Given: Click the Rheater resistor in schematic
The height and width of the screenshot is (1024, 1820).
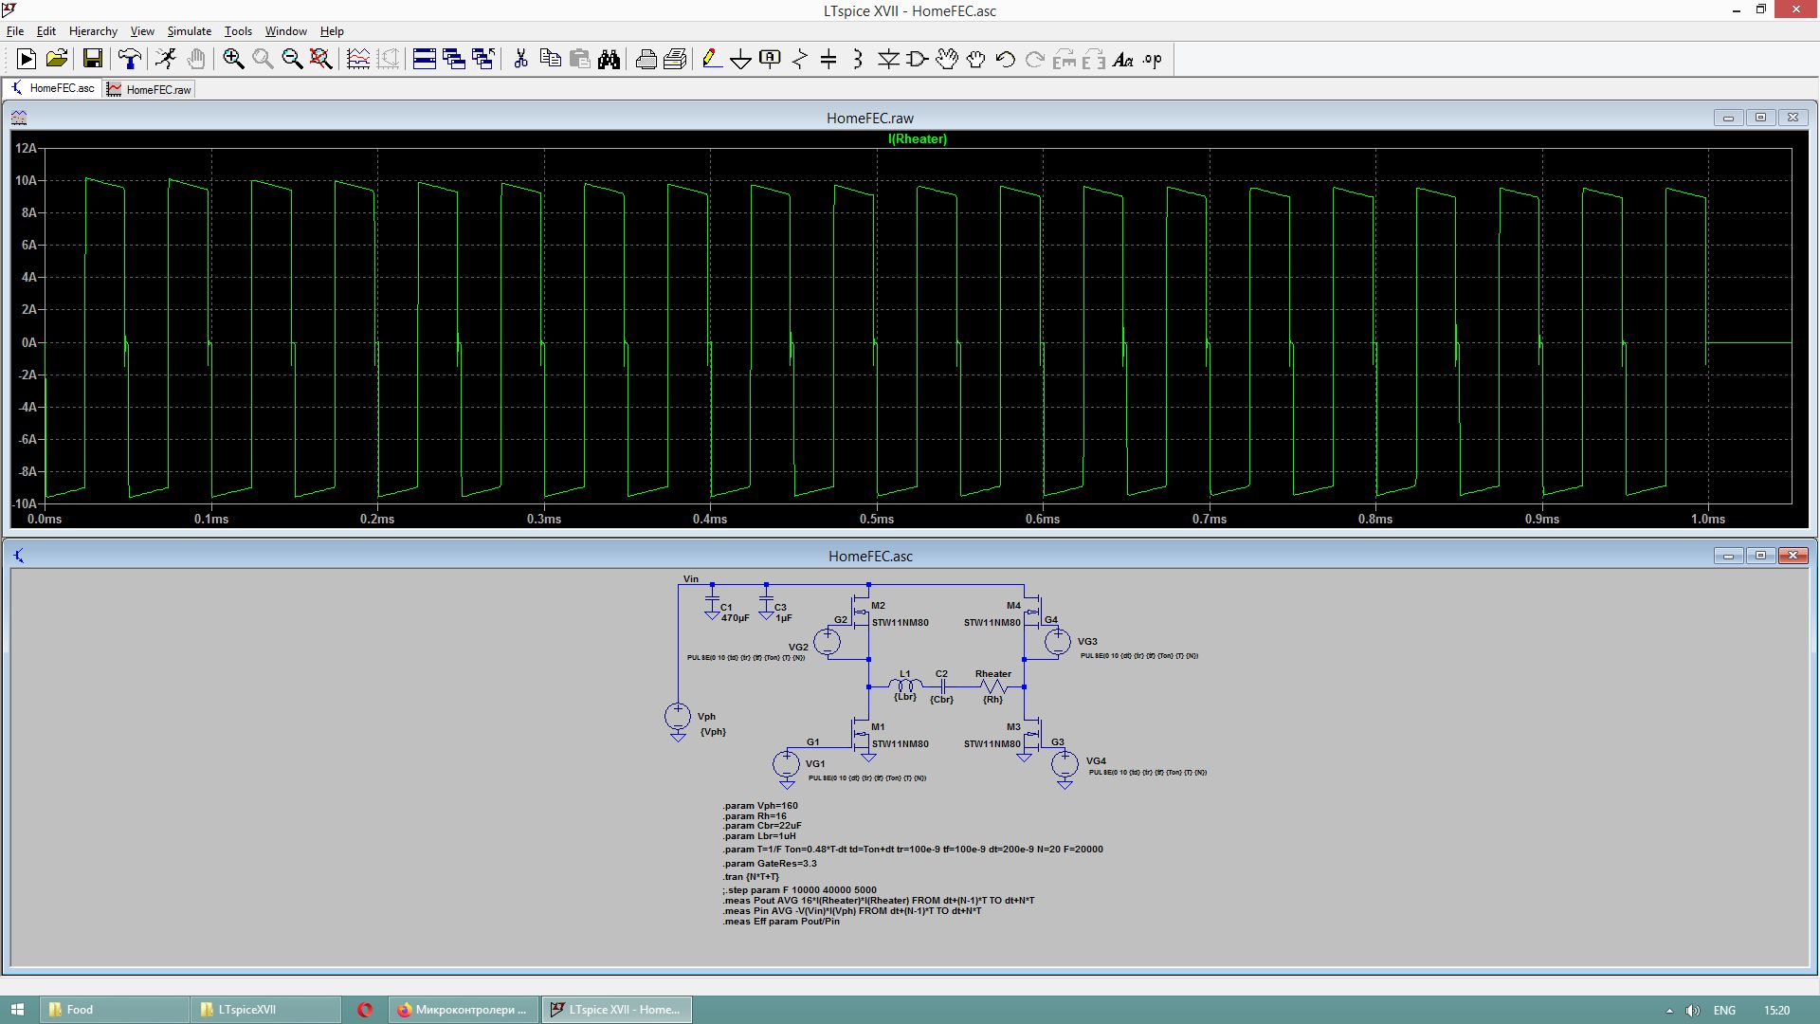Looking at the screenshot, I should click(993, 686).
